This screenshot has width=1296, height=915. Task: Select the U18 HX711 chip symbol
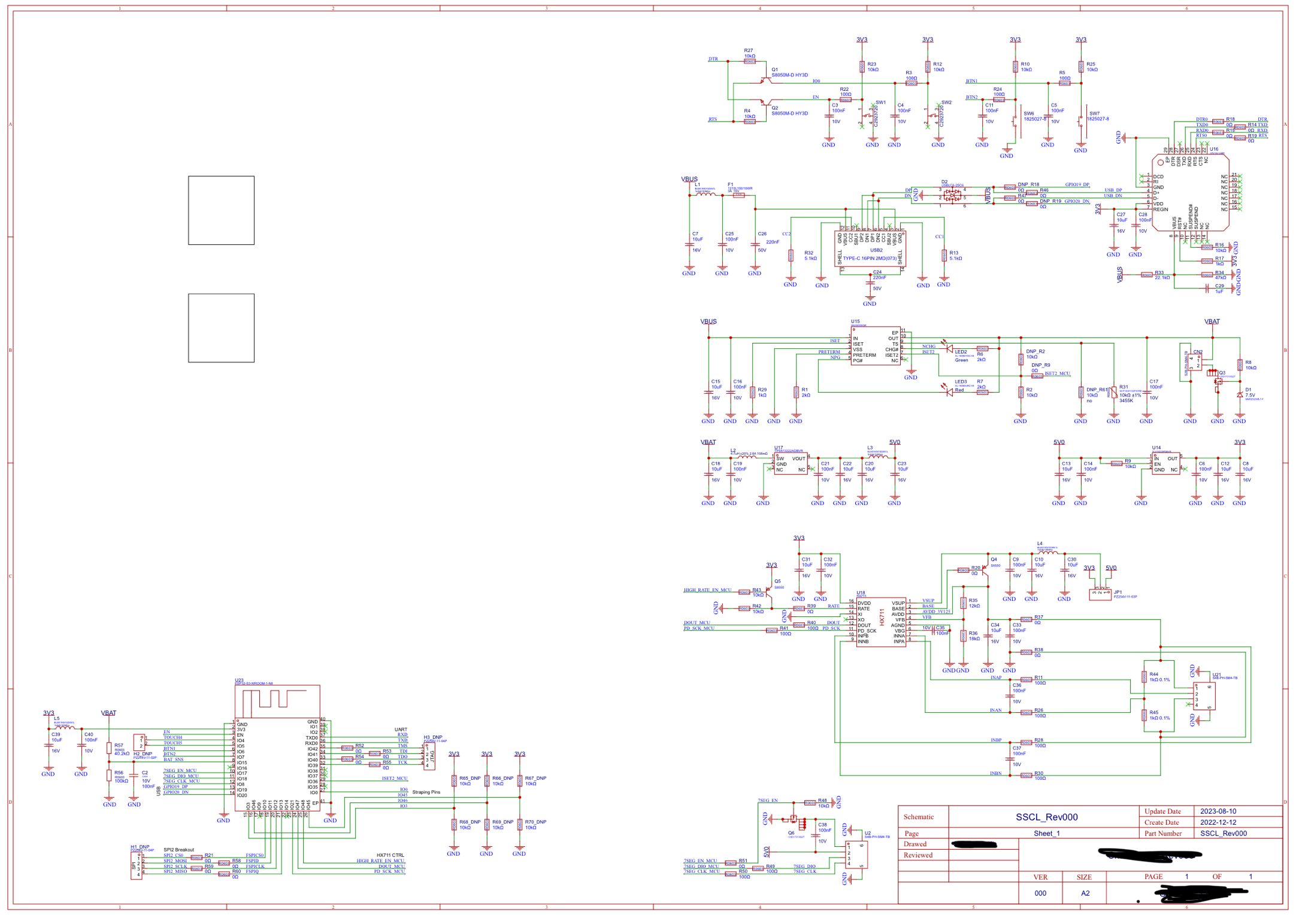pos(881,622)
